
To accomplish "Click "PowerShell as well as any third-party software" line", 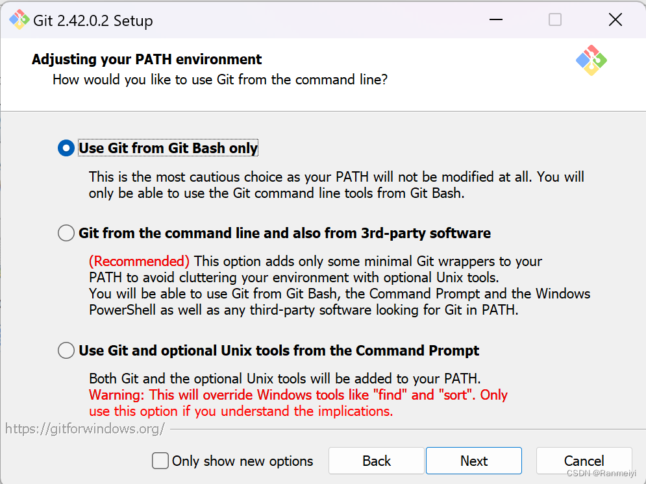I will point(304,309).
